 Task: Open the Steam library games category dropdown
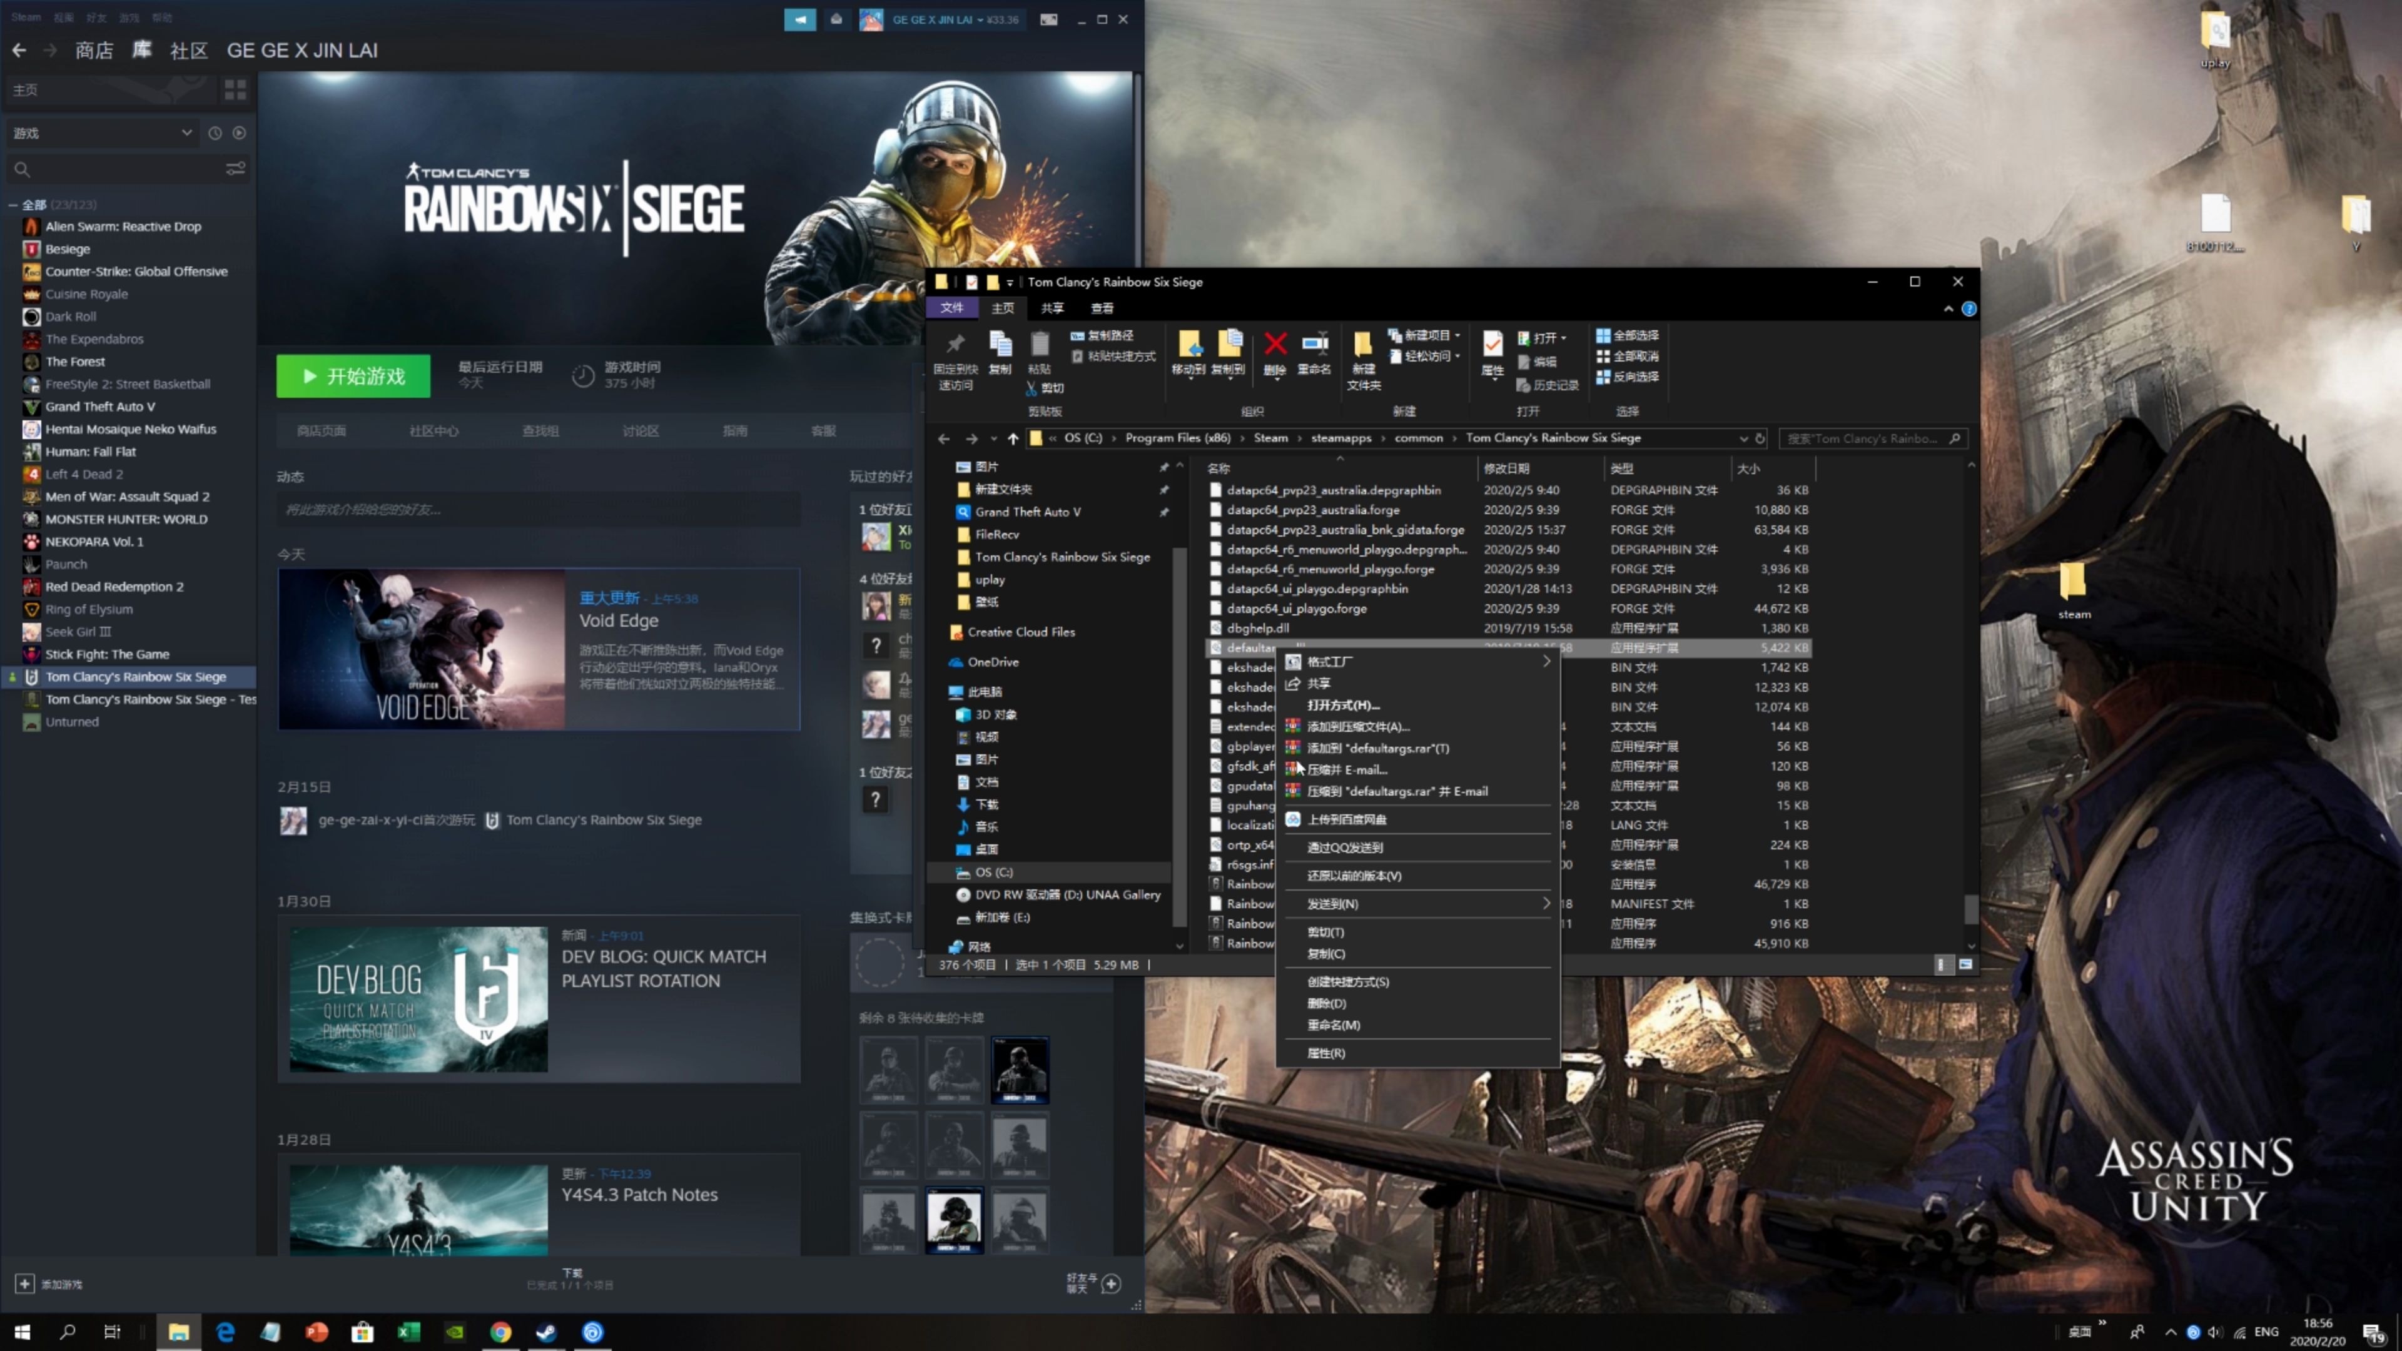103,133
